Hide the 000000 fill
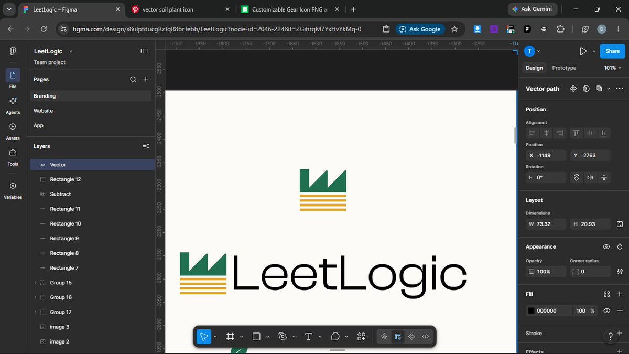This screenshot has height=354, width=629. click(606, 310)
